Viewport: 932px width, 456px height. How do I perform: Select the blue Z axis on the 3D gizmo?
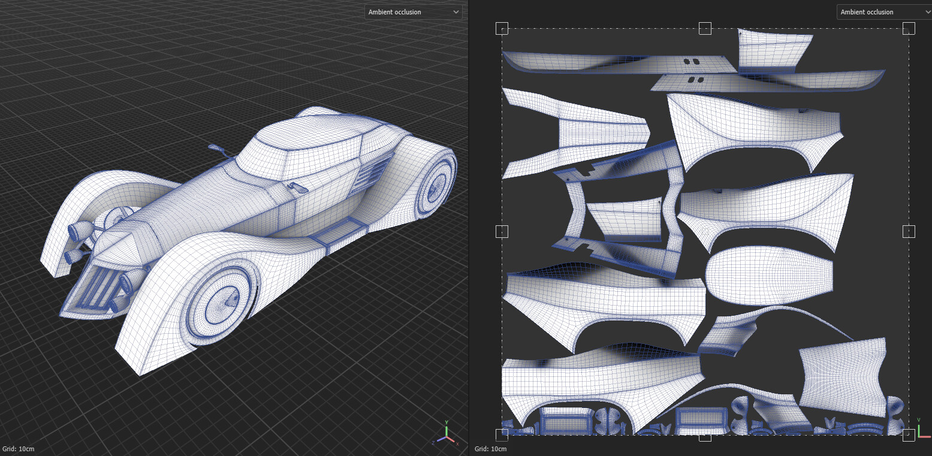(x=441, y=439)
